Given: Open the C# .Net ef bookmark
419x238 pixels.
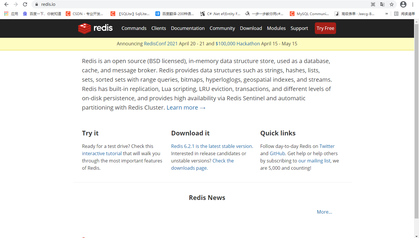Looking at the screenshot, I should coord(220,14).
